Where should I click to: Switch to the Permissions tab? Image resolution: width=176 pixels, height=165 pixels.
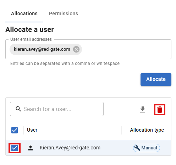coord(64,13)
